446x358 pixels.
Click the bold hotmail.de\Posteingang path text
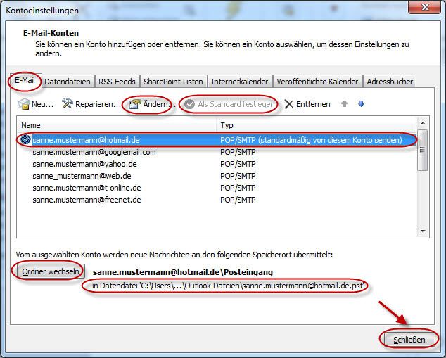click(x=183, y=272)
